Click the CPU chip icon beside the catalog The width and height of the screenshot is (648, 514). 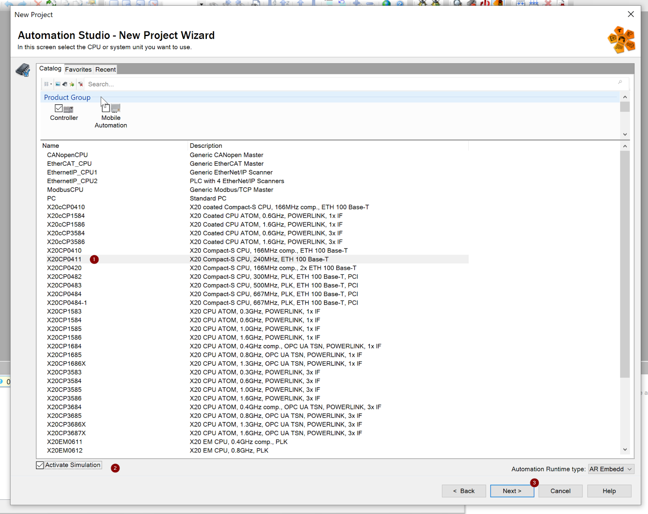23,70
